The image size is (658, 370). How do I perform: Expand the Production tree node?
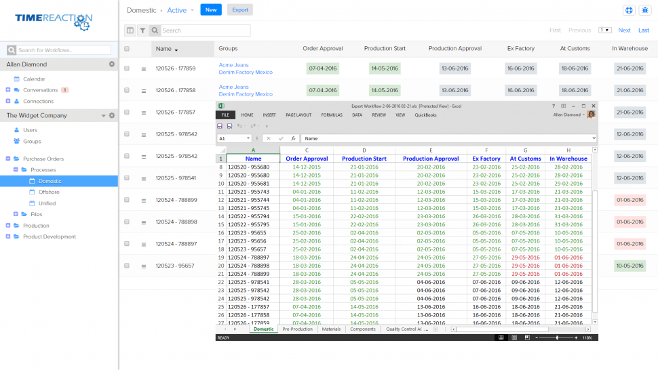(8, 226)
